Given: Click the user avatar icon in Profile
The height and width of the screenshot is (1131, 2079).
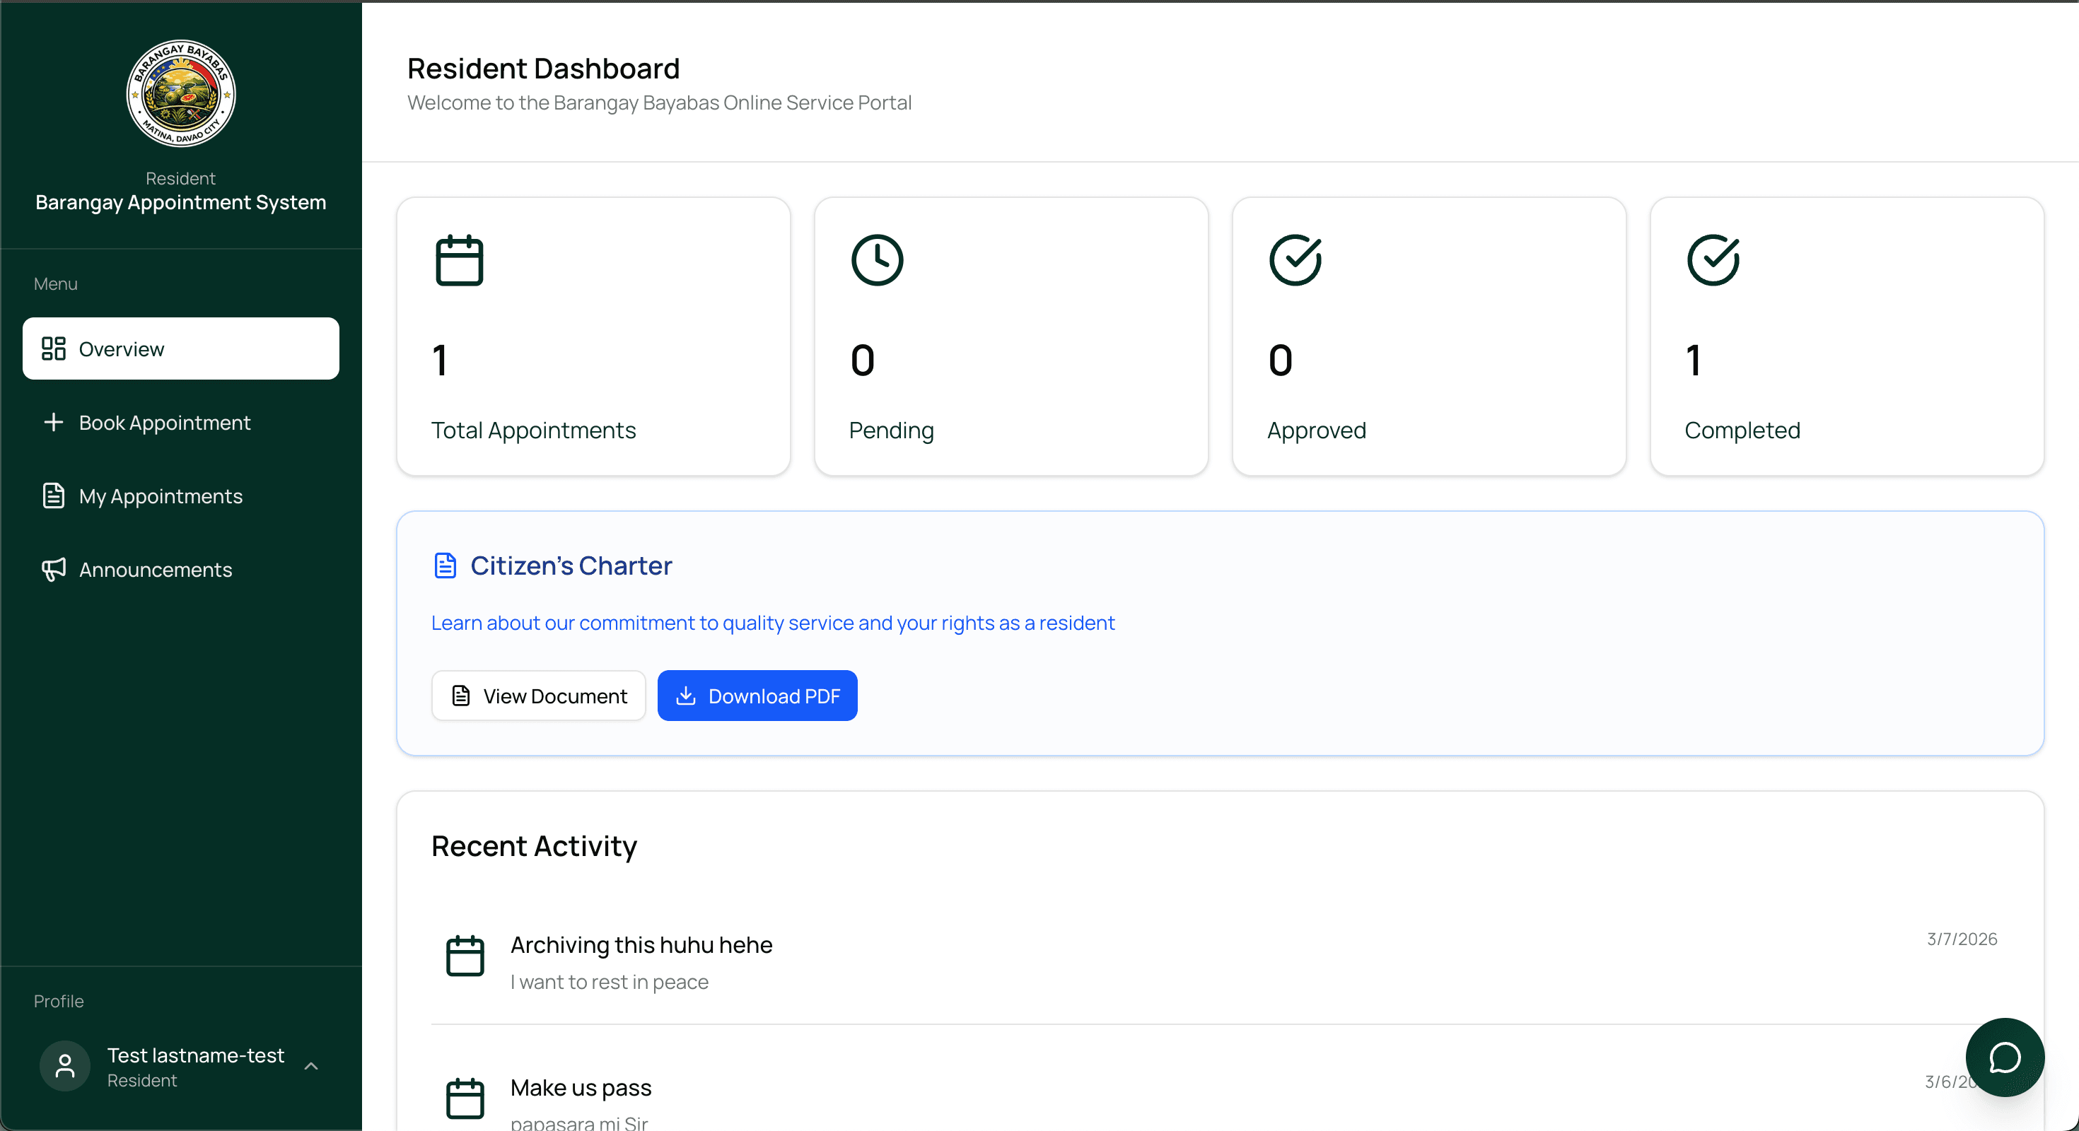Looking at the screenshot, I should [64, 1067].
